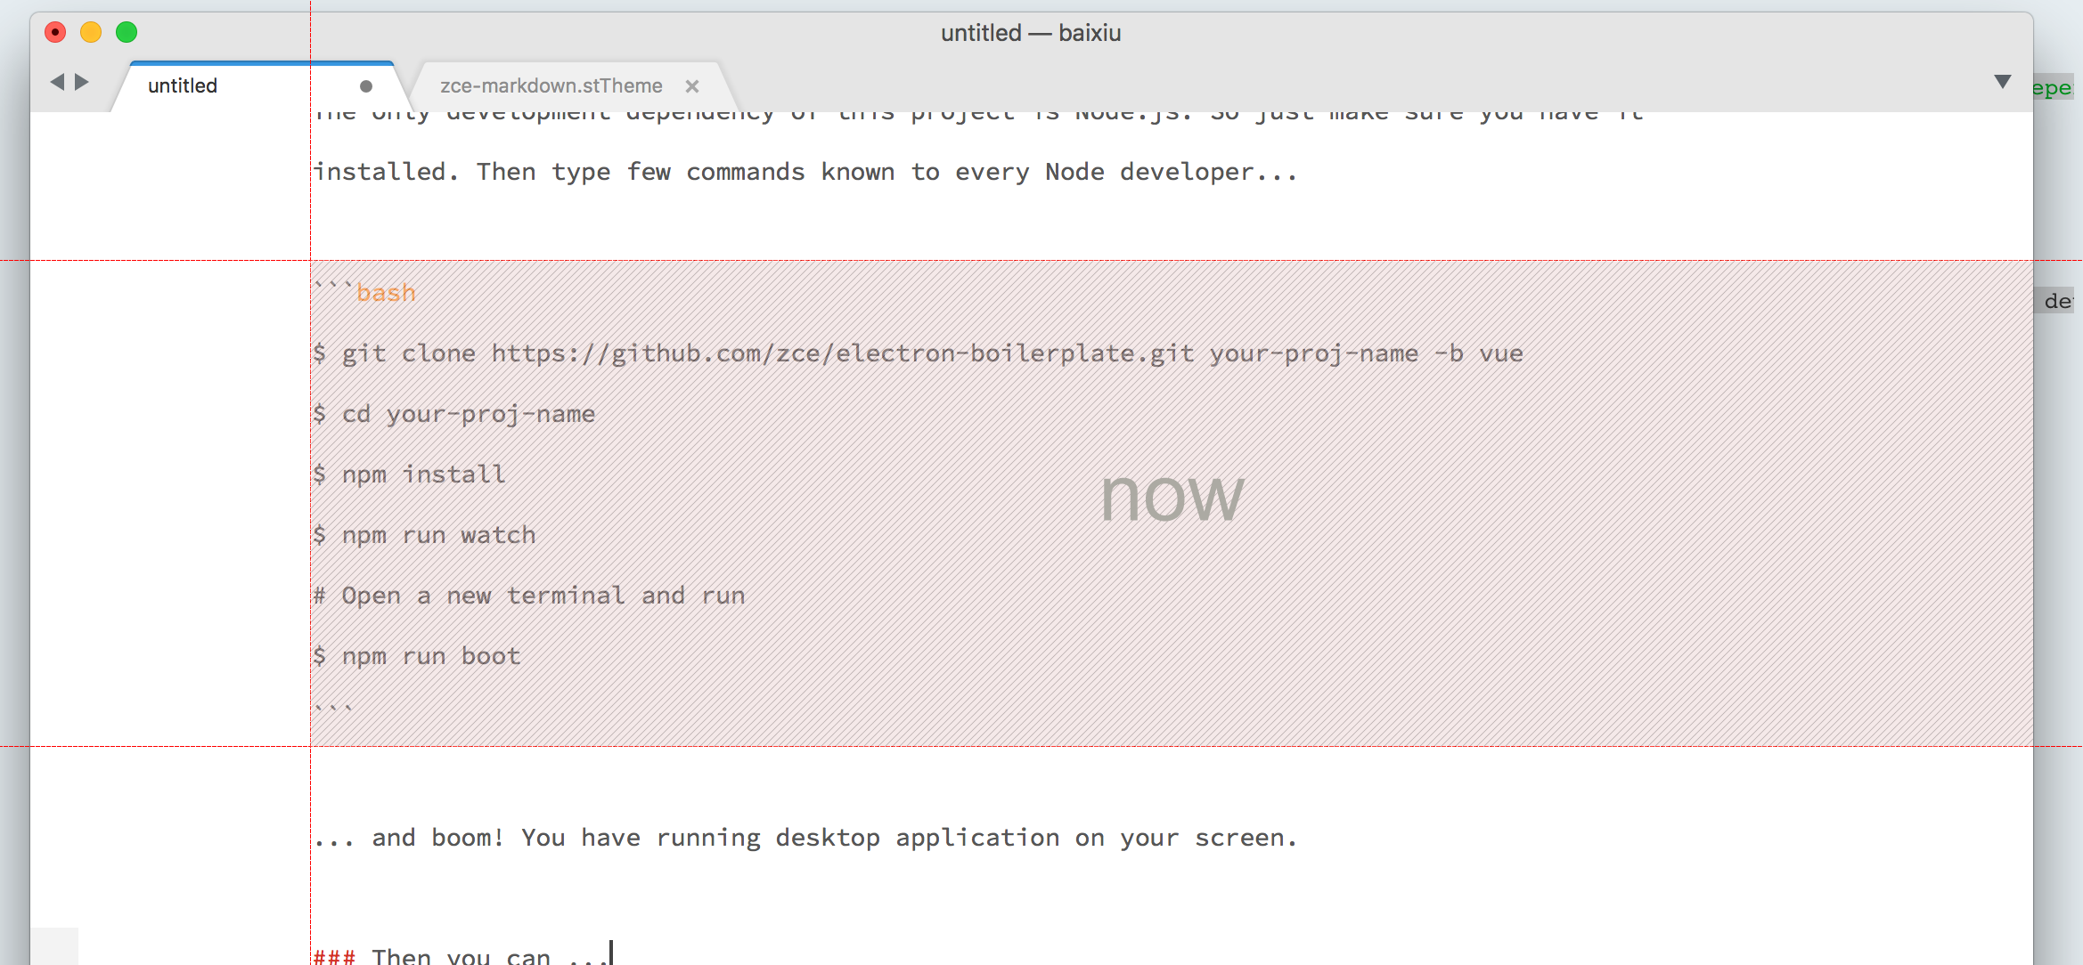Close the zce-markdown.stTheme tab
Viewport: 2083px width, 965px height.
pyautogui.click(x=691, y=86)
